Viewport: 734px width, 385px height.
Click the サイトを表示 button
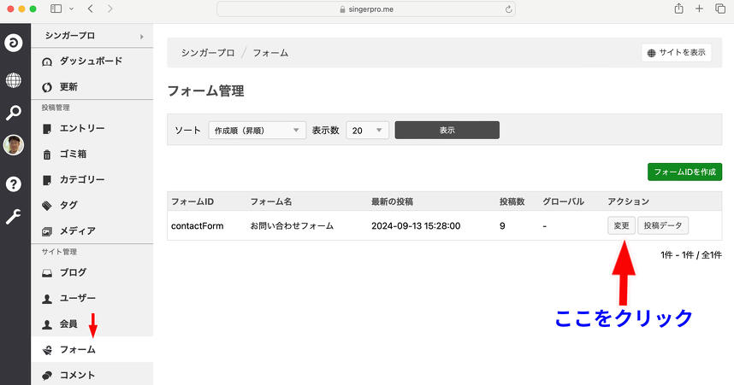(x=676, y=52)
